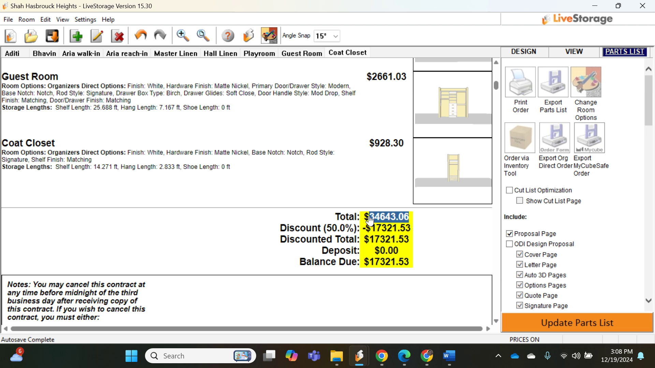Viewport: 655px width, 368px height.
Task: Click the zoom in magnifier icon
Action: click(x=183, y=35)
